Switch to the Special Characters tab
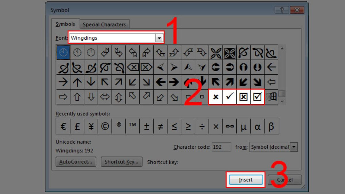 [105, 25]
